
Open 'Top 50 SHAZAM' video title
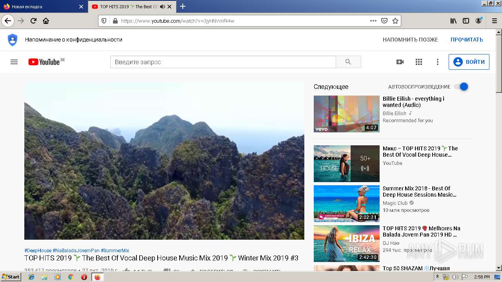416,268
